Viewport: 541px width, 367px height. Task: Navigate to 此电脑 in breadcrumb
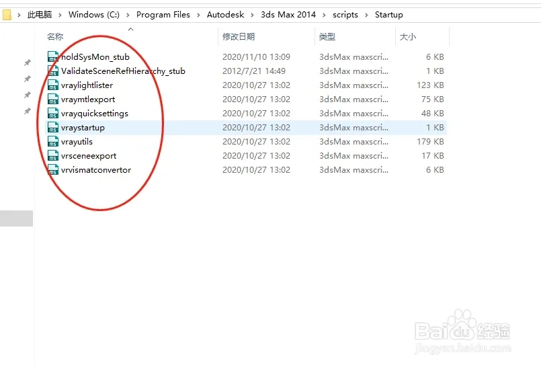(x=40, y=15)
